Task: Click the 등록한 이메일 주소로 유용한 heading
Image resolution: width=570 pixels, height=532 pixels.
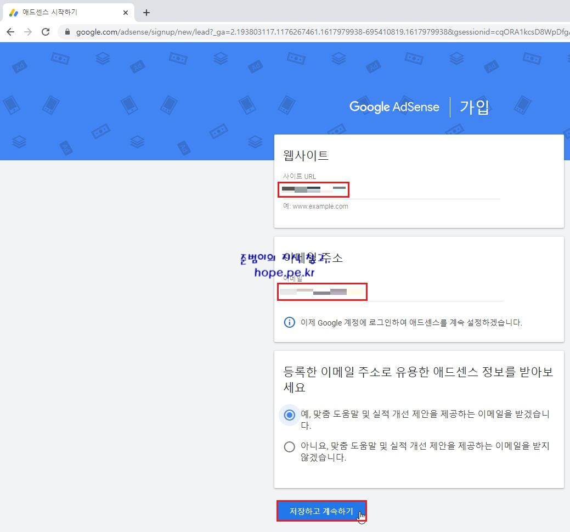Action: point(418,379)
